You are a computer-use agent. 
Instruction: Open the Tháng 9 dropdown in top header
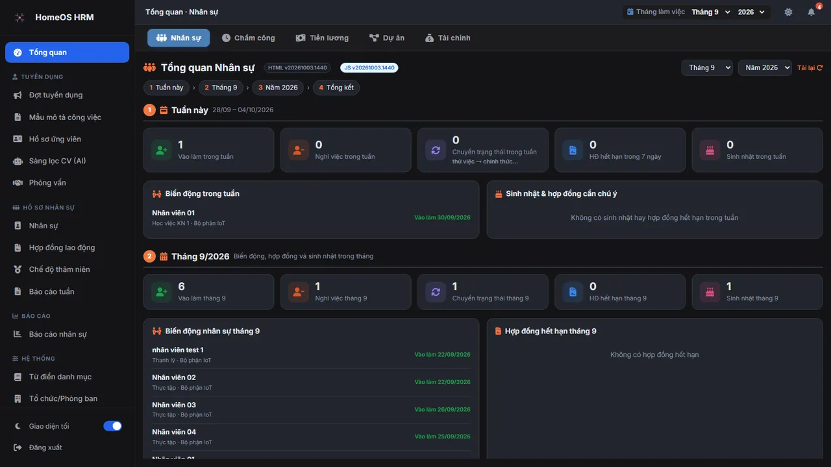(711, 12)
